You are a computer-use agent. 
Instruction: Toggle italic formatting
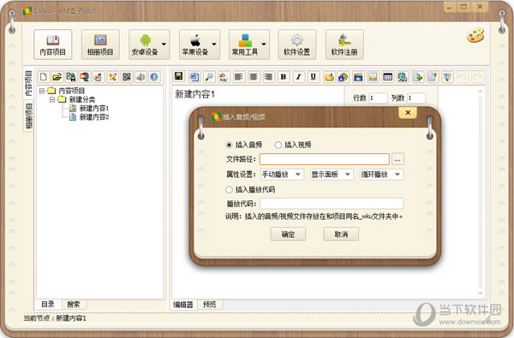pyautogui.click(x=298, y=77)
